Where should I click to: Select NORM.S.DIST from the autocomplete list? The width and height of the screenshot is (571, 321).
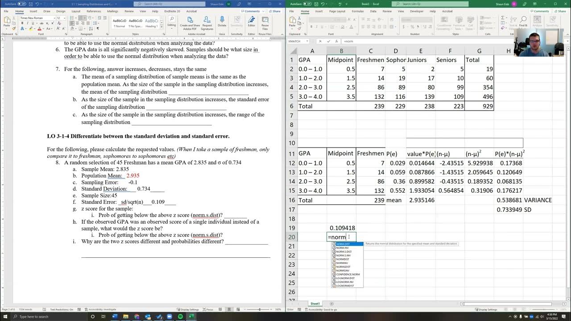click(343, 251)
